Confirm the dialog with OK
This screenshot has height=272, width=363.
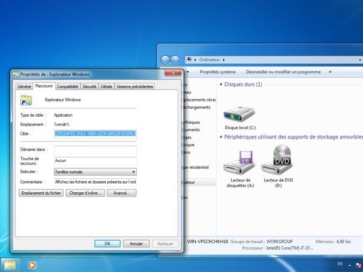point(108,244)
